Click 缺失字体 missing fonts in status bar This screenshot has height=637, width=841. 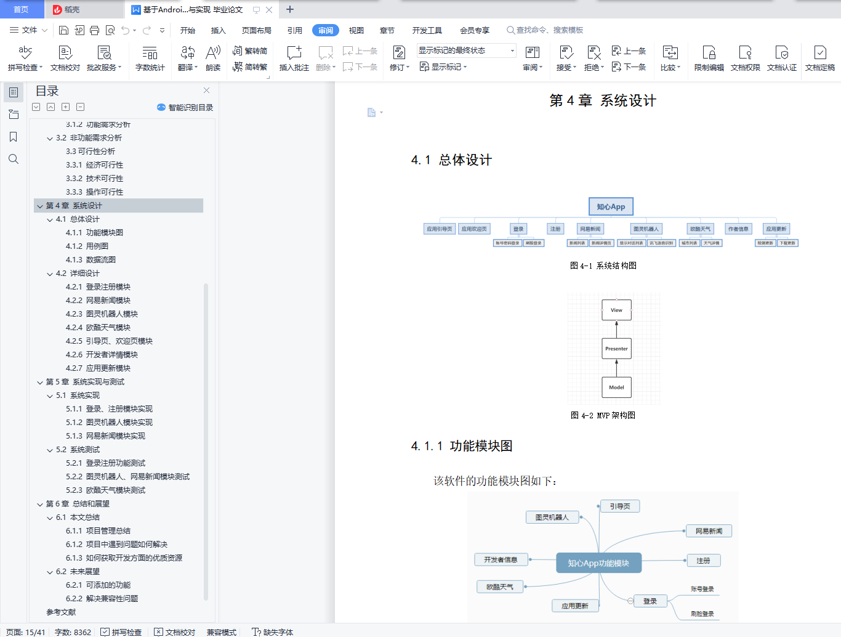(273, 632)
